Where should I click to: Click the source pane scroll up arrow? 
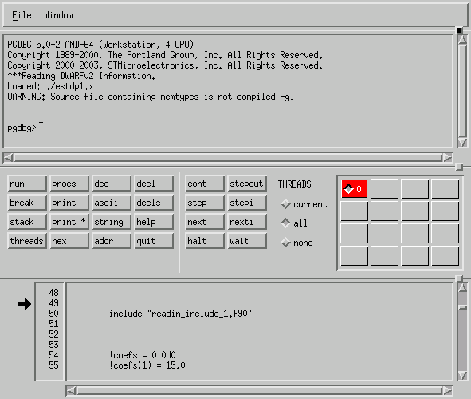462,288
